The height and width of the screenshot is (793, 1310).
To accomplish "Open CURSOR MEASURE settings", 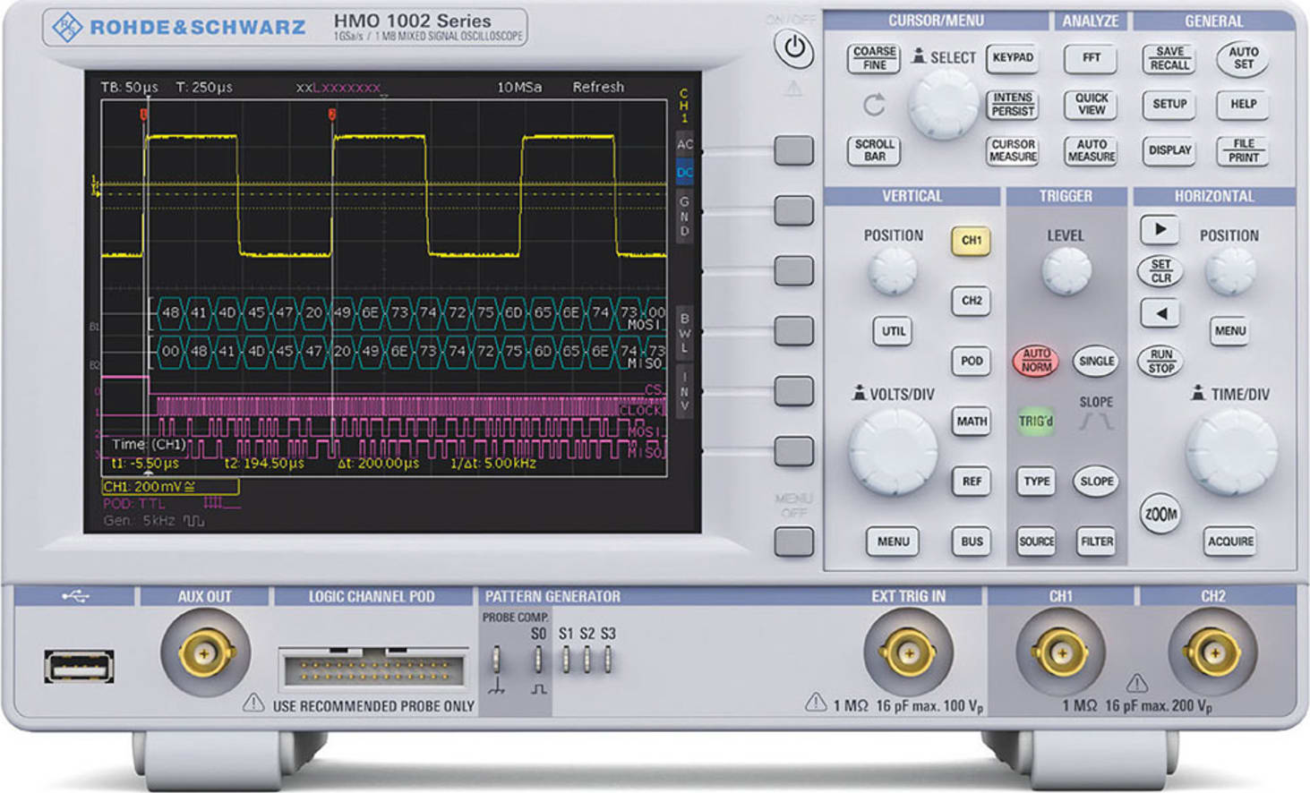I will click(x=1014, y=148).
